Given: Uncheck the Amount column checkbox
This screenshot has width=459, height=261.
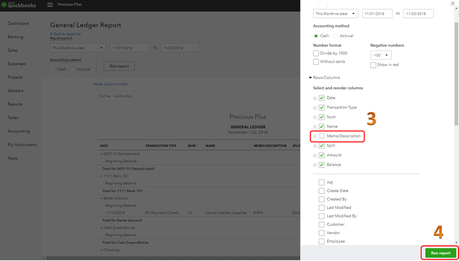Looking at the screenshot, I should click(x=322, y=155).
